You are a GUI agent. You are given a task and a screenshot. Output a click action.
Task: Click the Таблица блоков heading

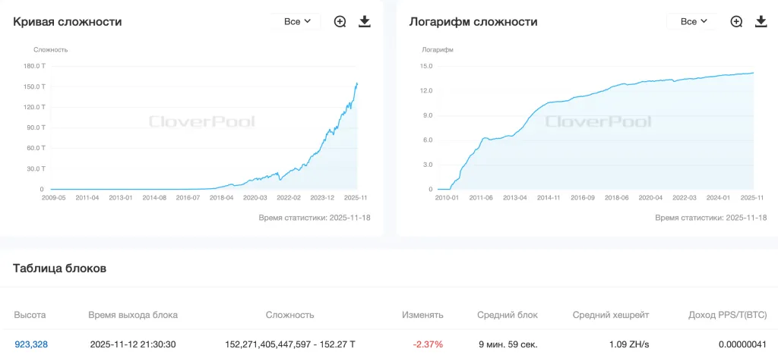60,268
